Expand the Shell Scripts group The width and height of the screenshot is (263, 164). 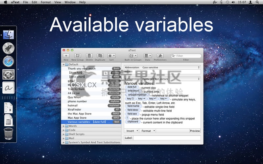pos(63,134)
